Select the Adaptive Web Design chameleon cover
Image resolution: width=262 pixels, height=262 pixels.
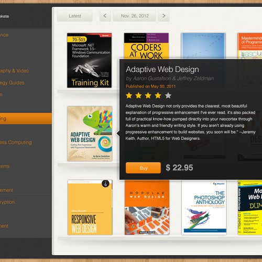tap(90, 134)
